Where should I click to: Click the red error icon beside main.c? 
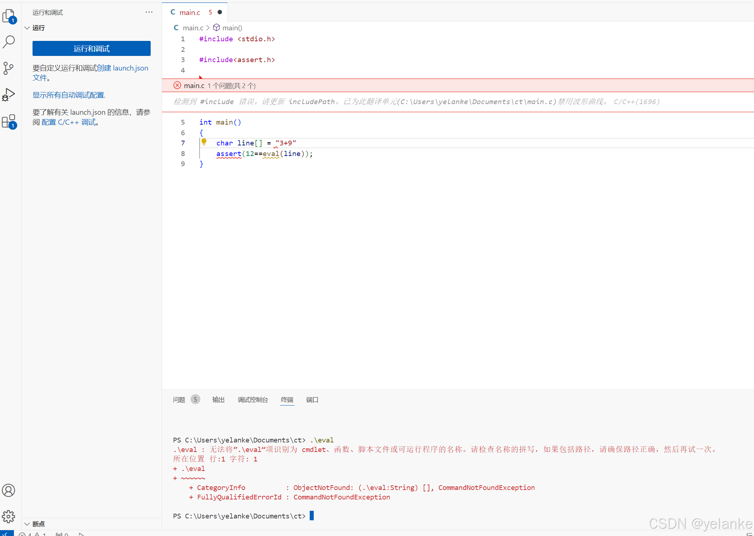click(177, 85)
